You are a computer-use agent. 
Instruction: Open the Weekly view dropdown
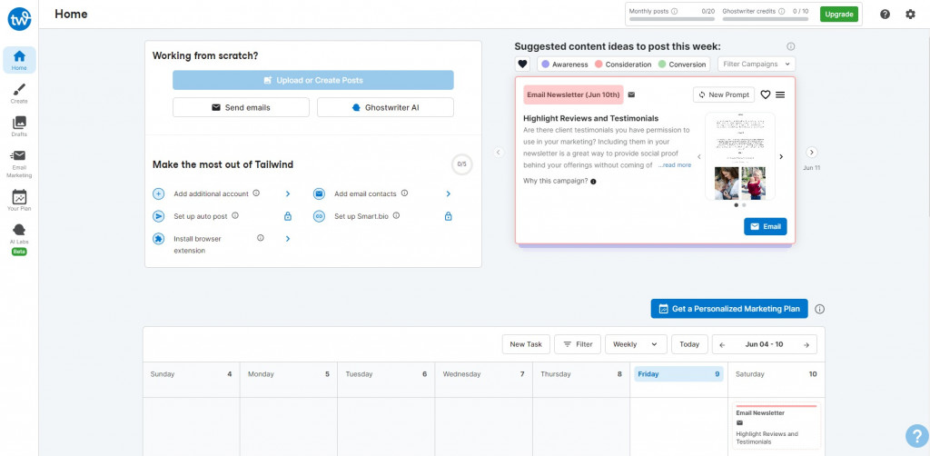(x=636, y=344)
